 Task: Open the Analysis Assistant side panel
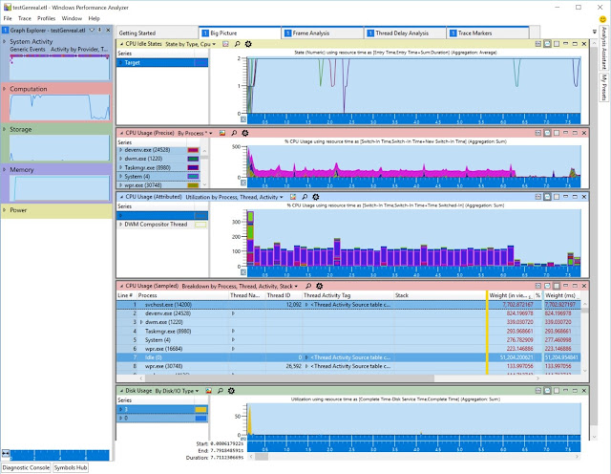603,48
